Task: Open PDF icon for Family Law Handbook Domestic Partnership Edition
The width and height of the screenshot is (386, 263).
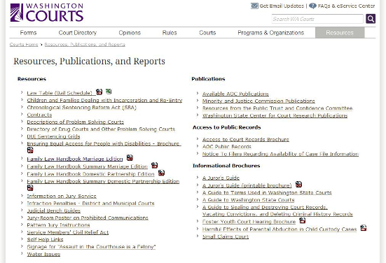Action: 161,173
